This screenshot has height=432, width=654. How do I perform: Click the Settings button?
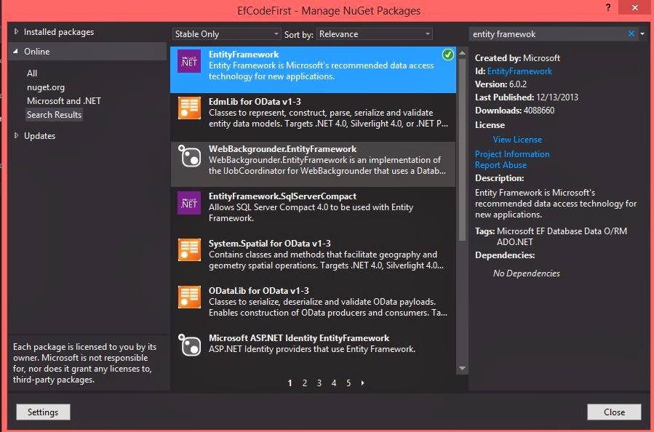(x=43, y=412)
